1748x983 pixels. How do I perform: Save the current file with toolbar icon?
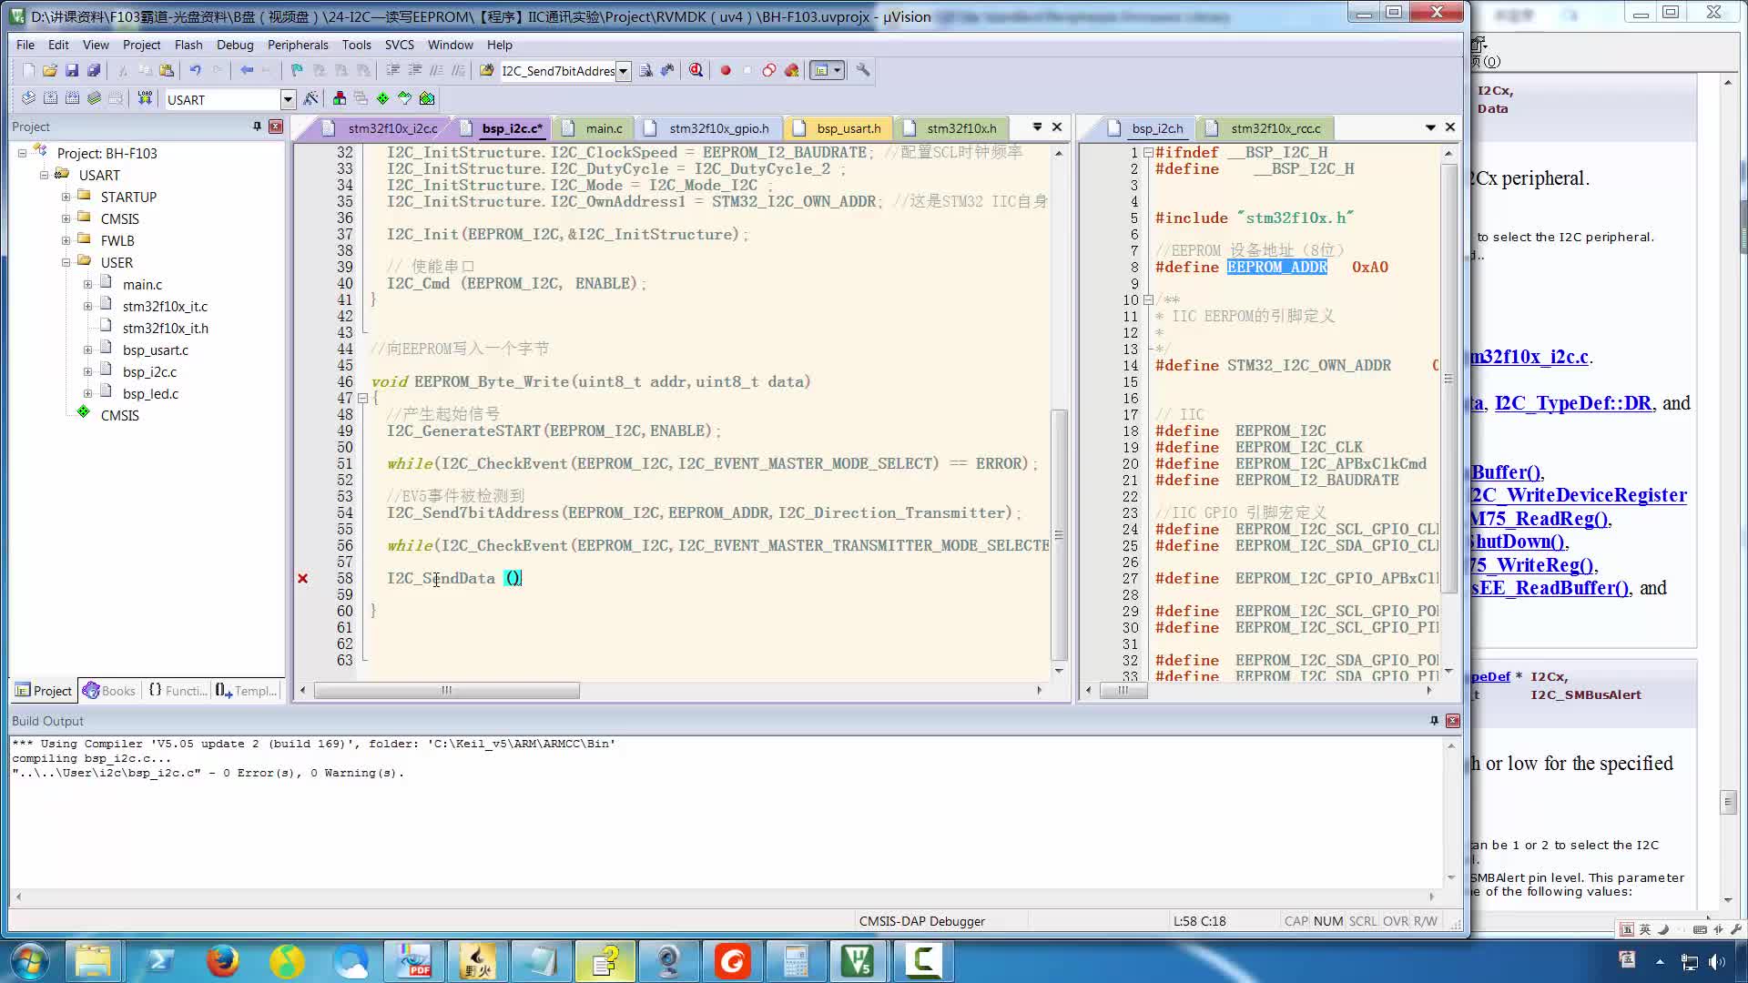[72, 70]
